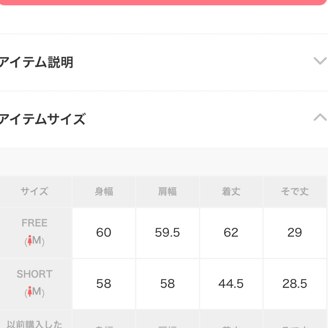Select the red person icon in FREE row

[30, 240]
